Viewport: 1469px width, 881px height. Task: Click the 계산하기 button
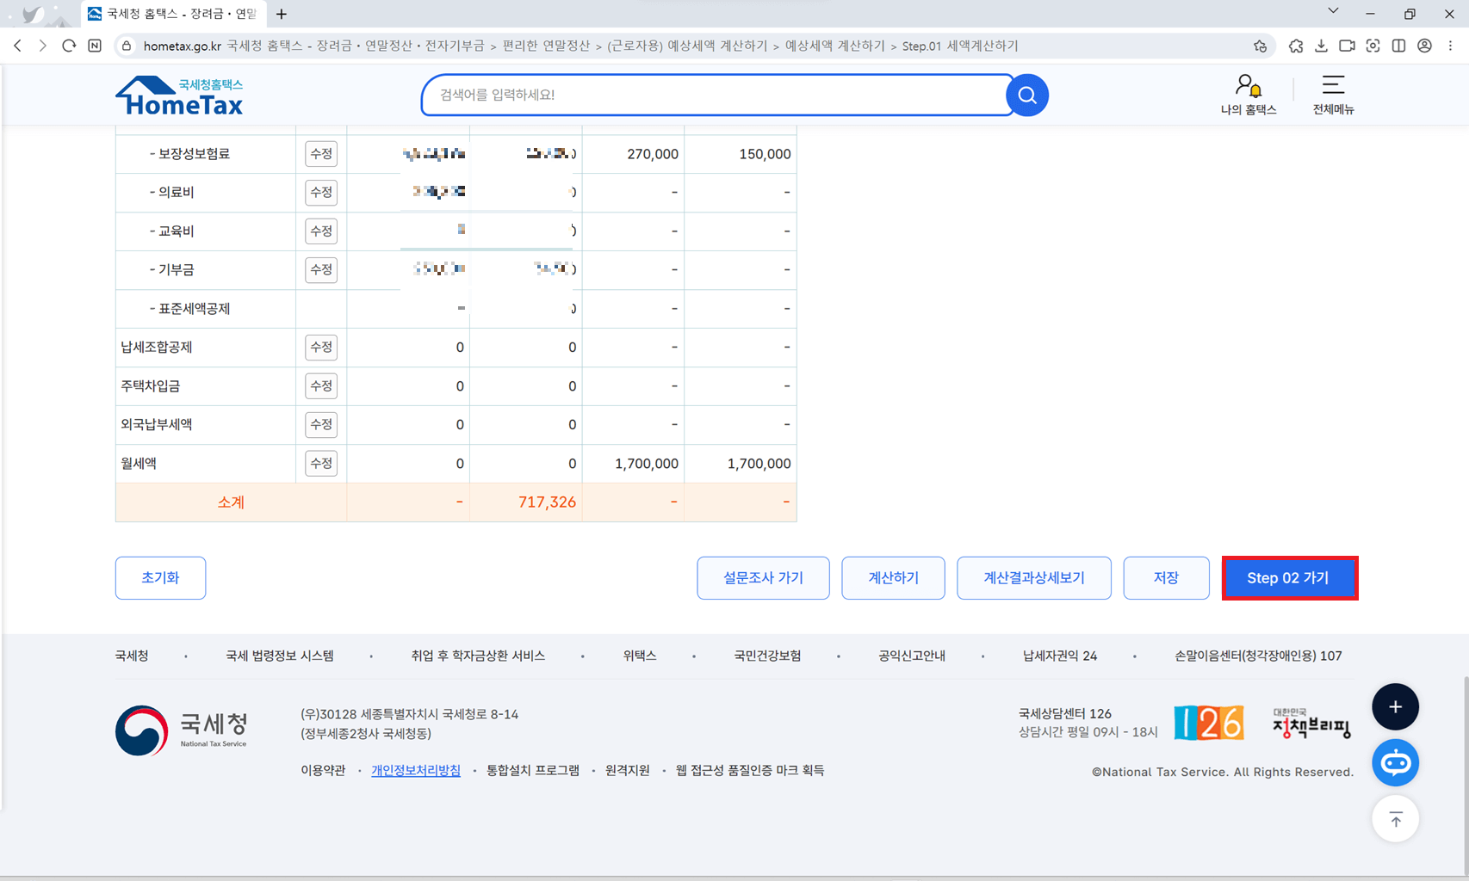click(893, 578)
